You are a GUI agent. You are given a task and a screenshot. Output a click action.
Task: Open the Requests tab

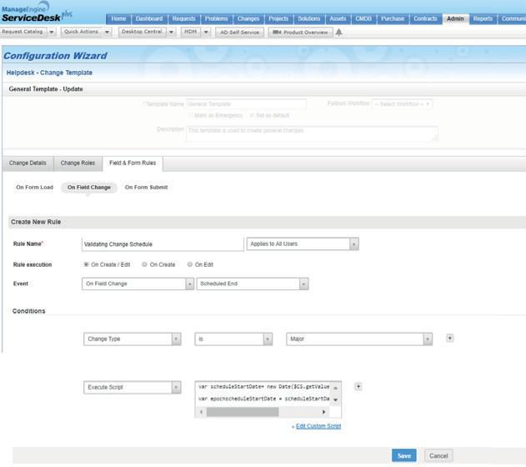[x=184, y=19]
